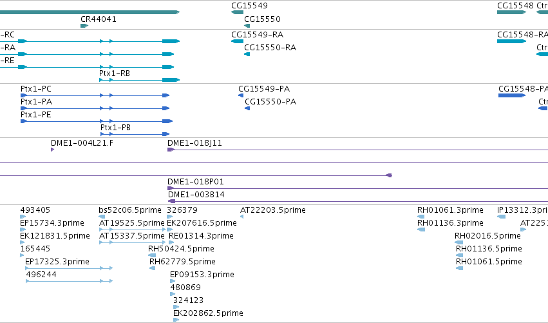This screenshot has height=323, width=548.
Task: Click the CG15550 gene arrow glyph
Action: tap(247, 26)
